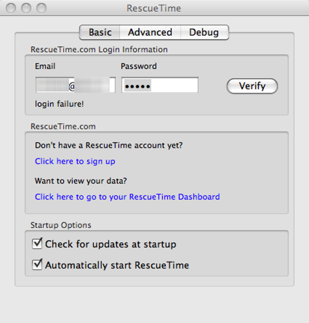Click 'Want to view your data?' text

click(80, 181)
